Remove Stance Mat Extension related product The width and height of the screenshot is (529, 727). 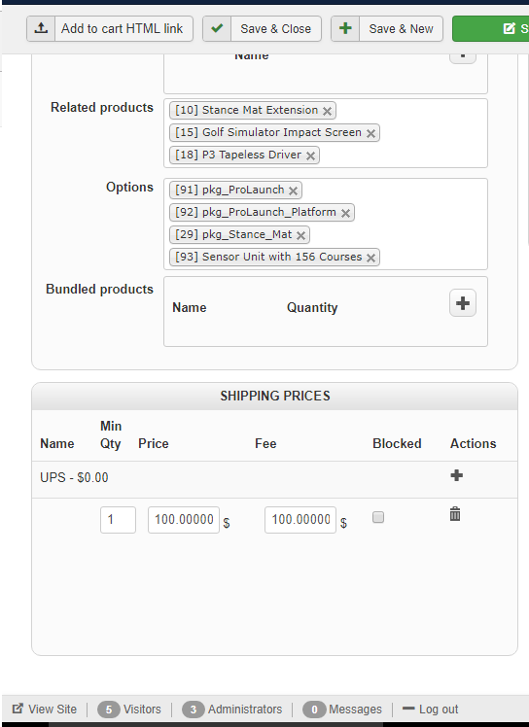(327, 111)
